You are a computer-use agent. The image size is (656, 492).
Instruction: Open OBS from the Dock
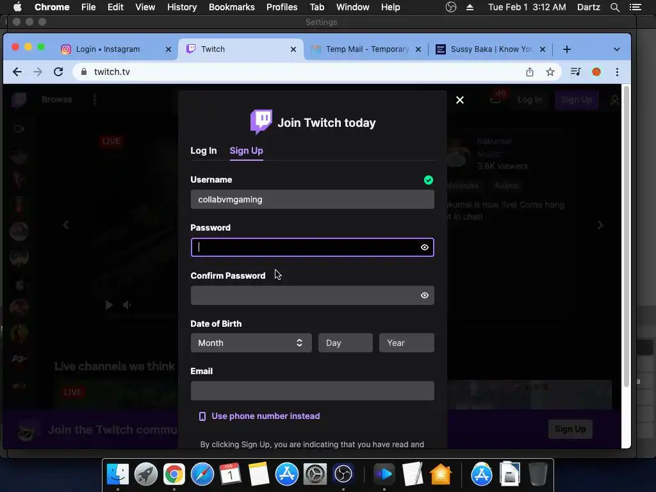point(343,474)
